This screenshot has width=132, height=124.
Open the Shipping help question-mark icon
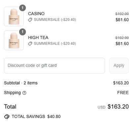[24, 93]
